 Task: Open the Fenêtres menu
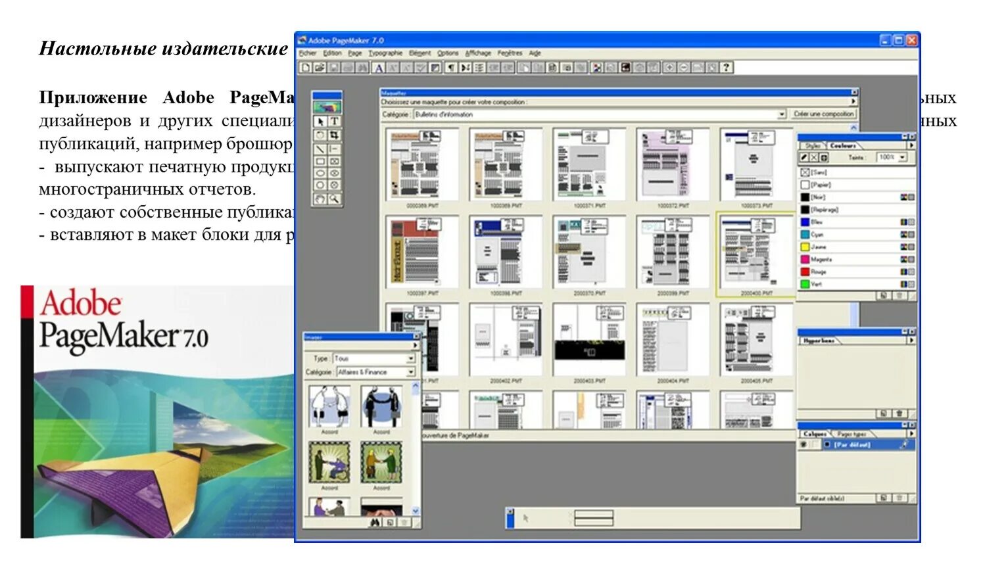[x=510, y=53]
